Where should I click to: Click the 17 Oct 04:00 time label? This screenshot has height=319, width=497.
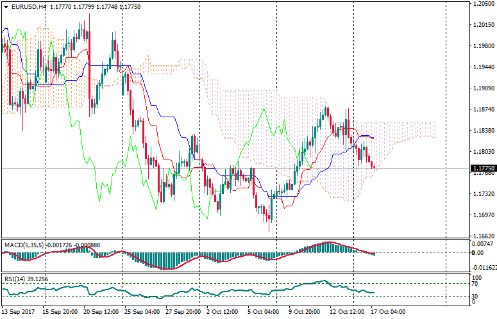[388, 312]
